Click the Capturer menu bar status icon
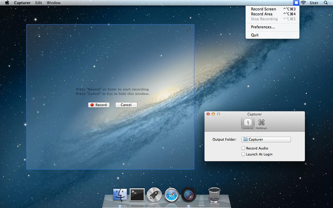 click(296, 3)
